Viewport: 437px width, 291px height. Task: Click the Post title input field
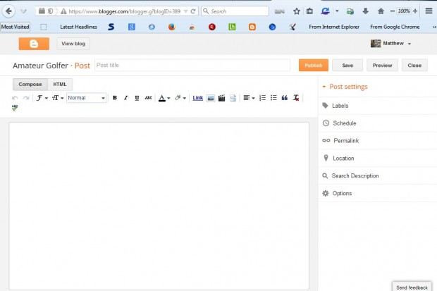click(192, 66)
